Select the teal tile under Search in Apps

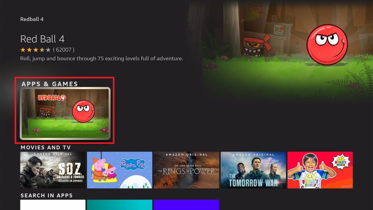pos(119,205)
